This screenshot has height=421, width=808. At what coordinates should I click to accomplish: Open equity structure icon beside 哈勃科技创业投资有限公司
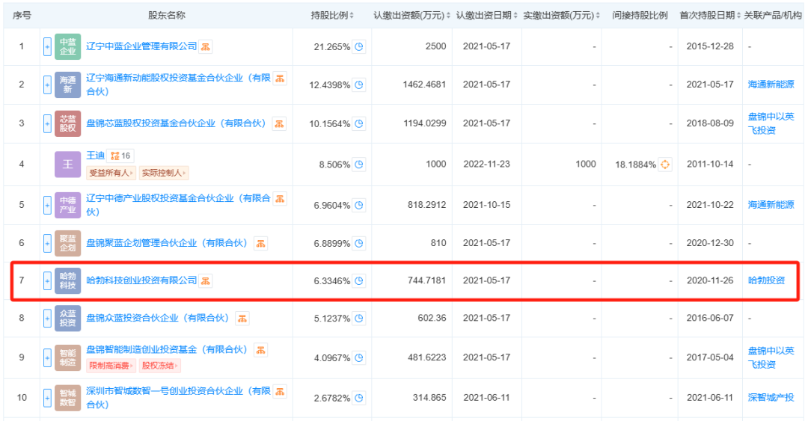[206, 281]
